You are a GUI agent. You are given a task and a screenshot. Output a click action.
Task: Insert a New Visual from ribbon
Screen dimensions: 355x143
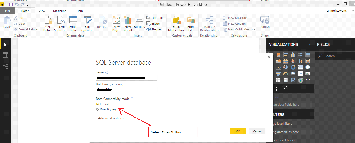click(x=128, y=24)
